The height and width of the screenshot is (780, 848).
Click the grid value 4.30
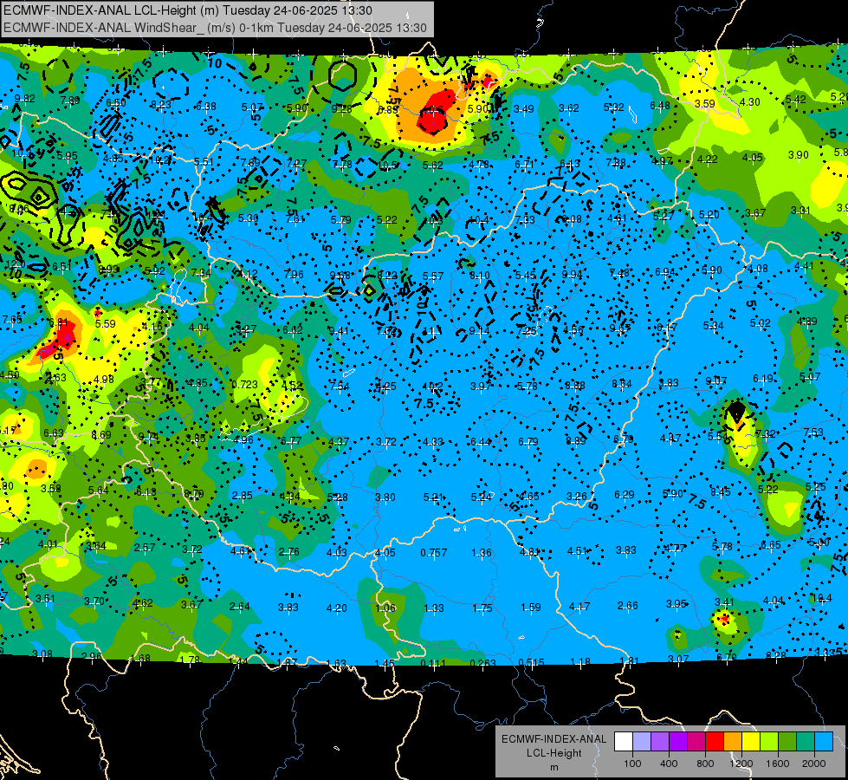tap(749, 102)
